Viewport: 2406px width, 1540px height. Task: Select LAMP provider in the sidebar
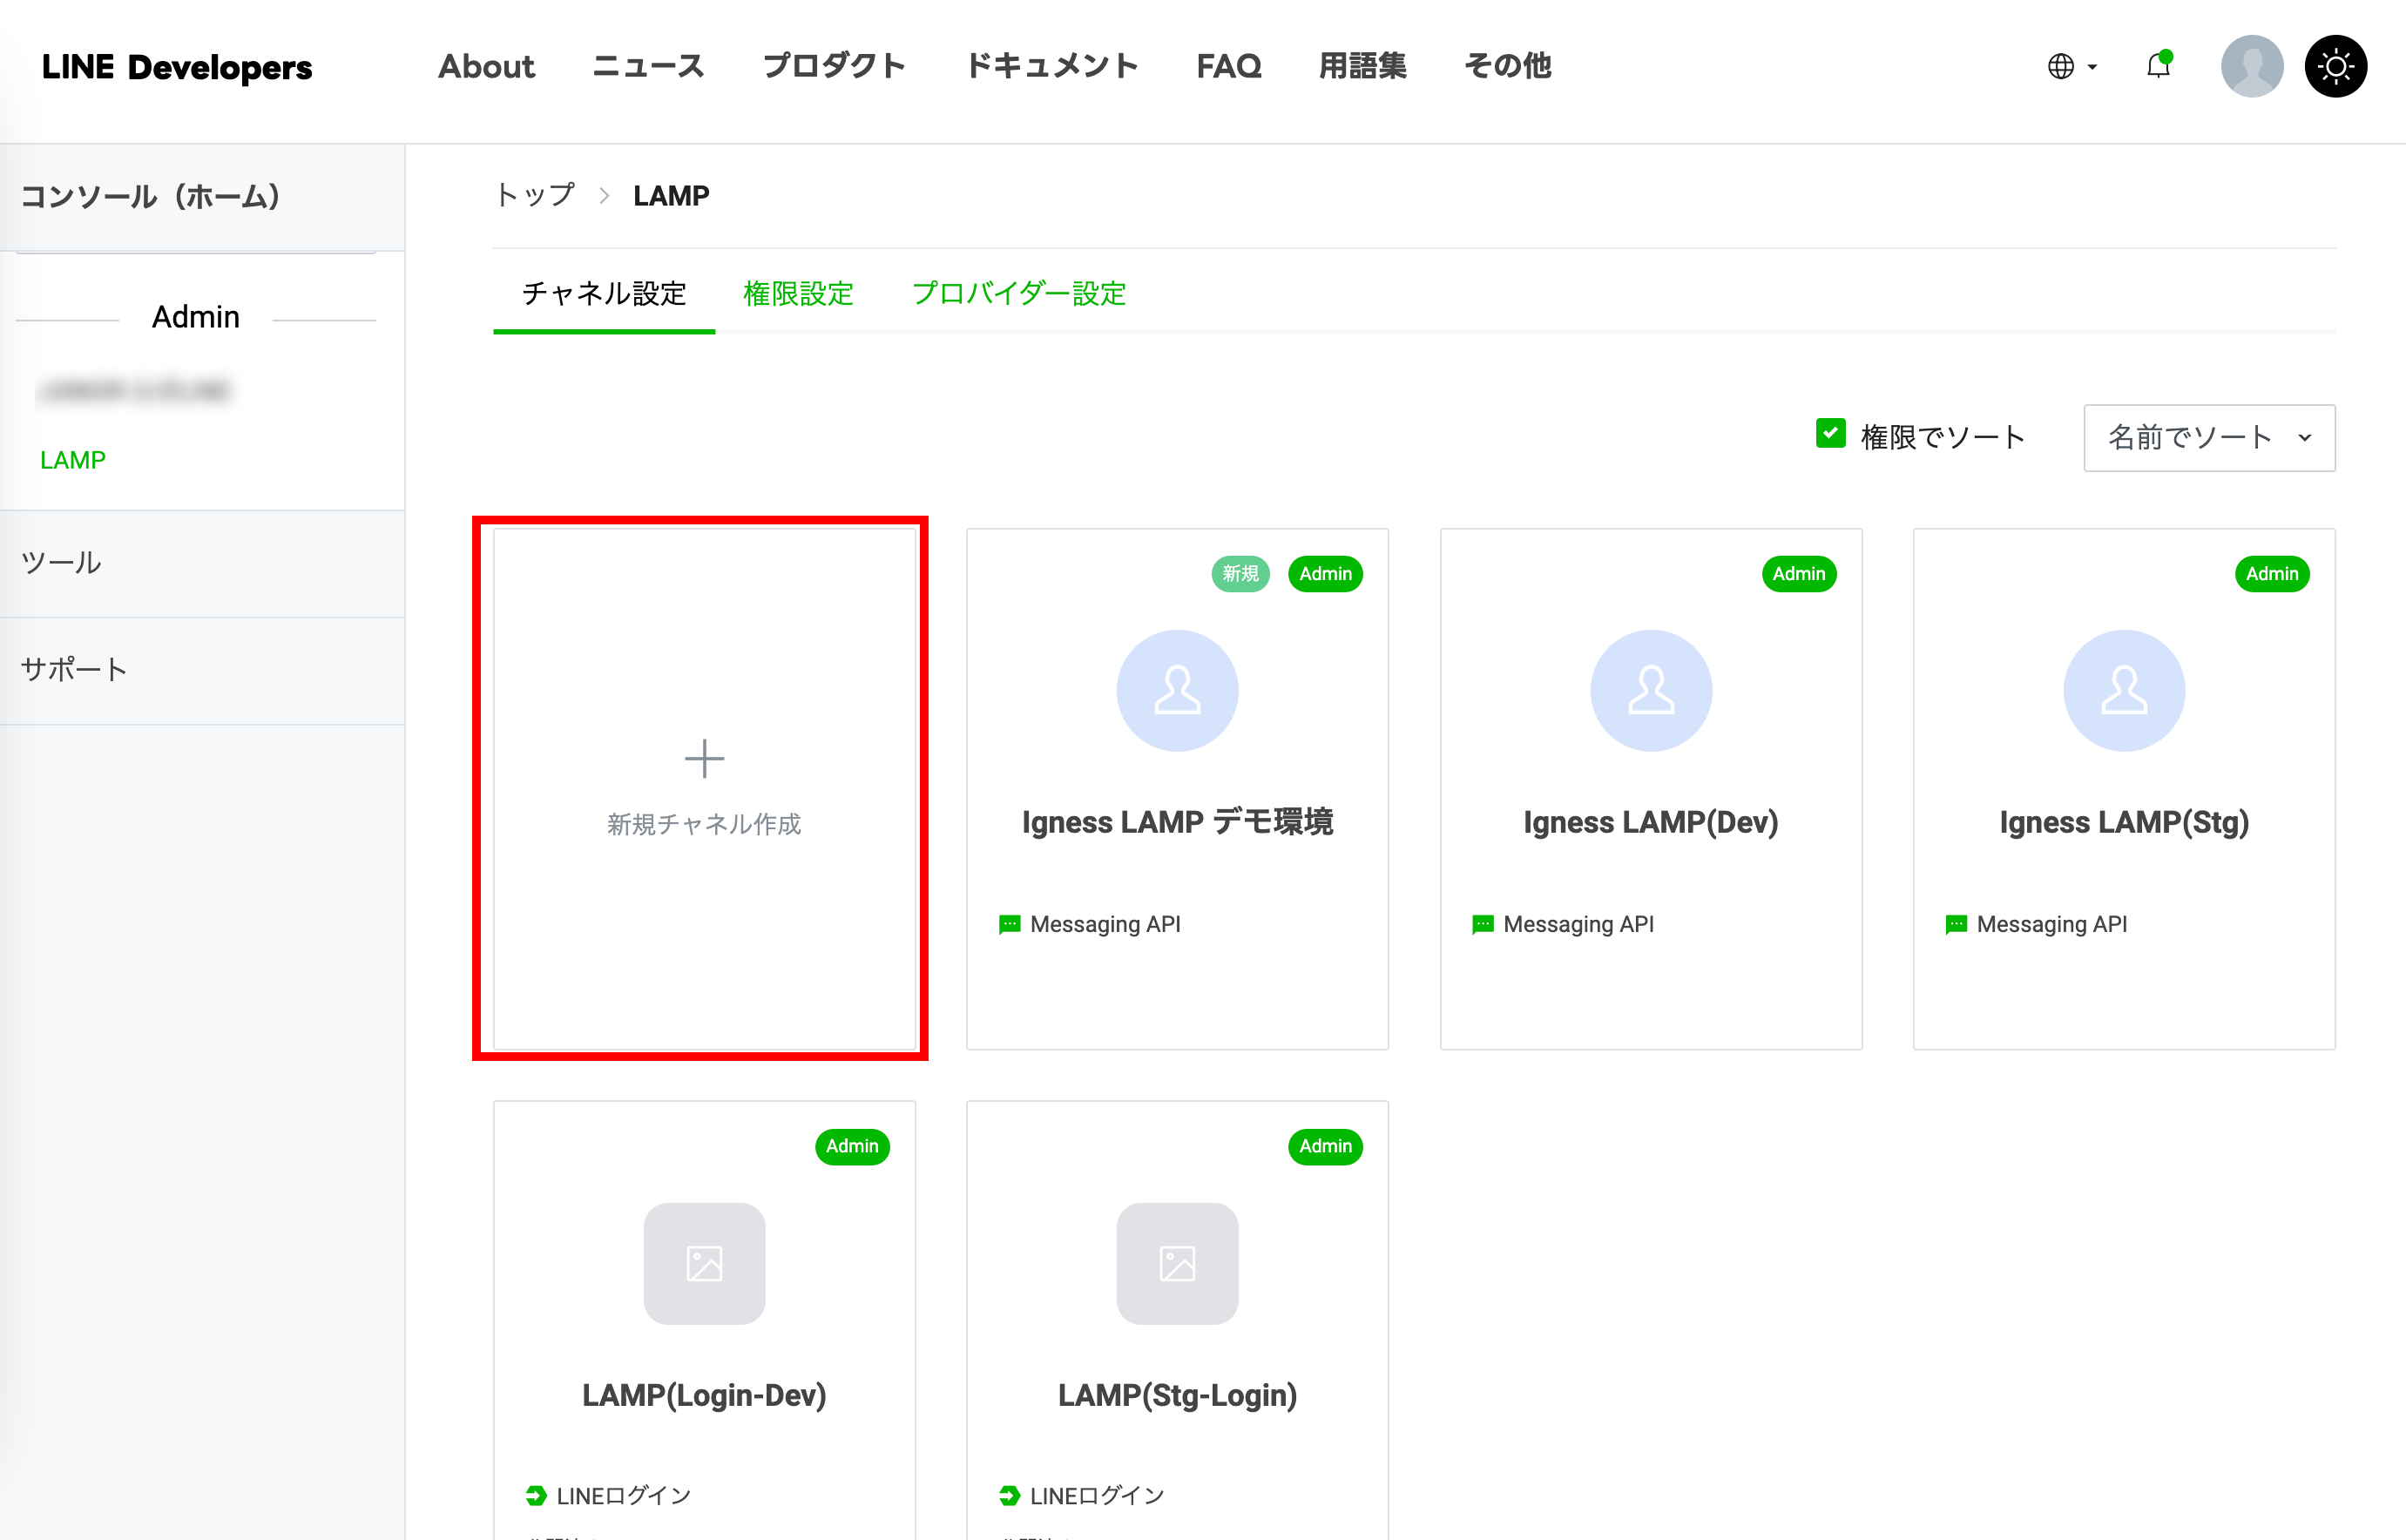[x=72, y=460]
